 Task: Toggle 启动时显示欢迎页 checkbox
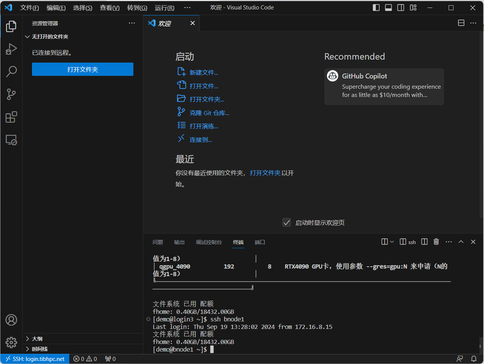pos(287,223)
